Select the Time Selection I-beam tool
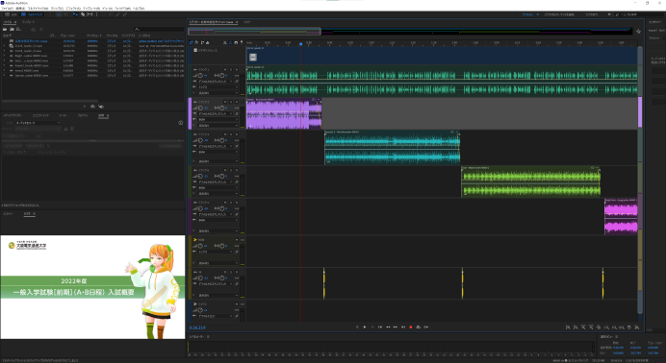The image size is (666, 363). click(97, 14)
